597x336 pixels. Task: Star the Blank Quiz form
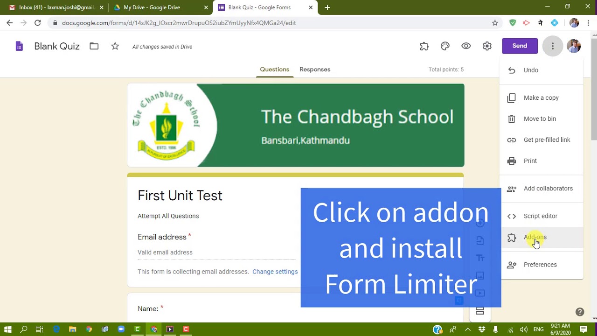coord(115,46)
